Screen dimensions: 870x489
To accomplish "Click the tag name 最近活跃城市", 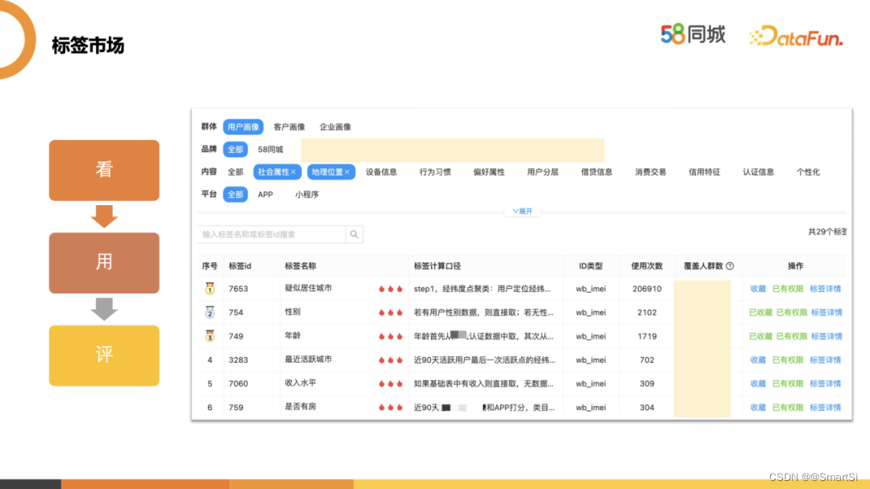I will (x=309, y=360).
